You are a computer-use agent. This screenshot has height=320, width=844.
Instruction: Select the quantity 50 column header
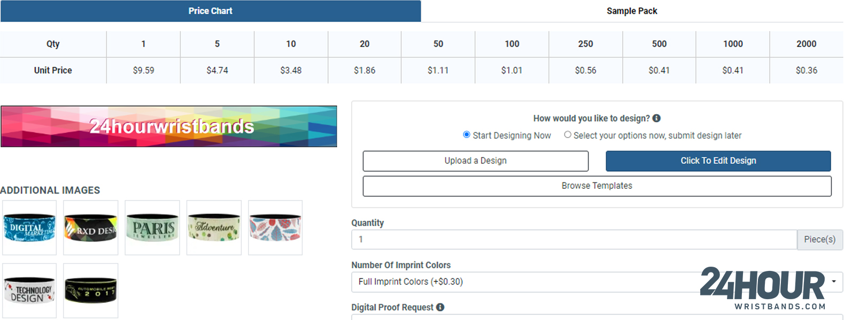tap(438, 44)
